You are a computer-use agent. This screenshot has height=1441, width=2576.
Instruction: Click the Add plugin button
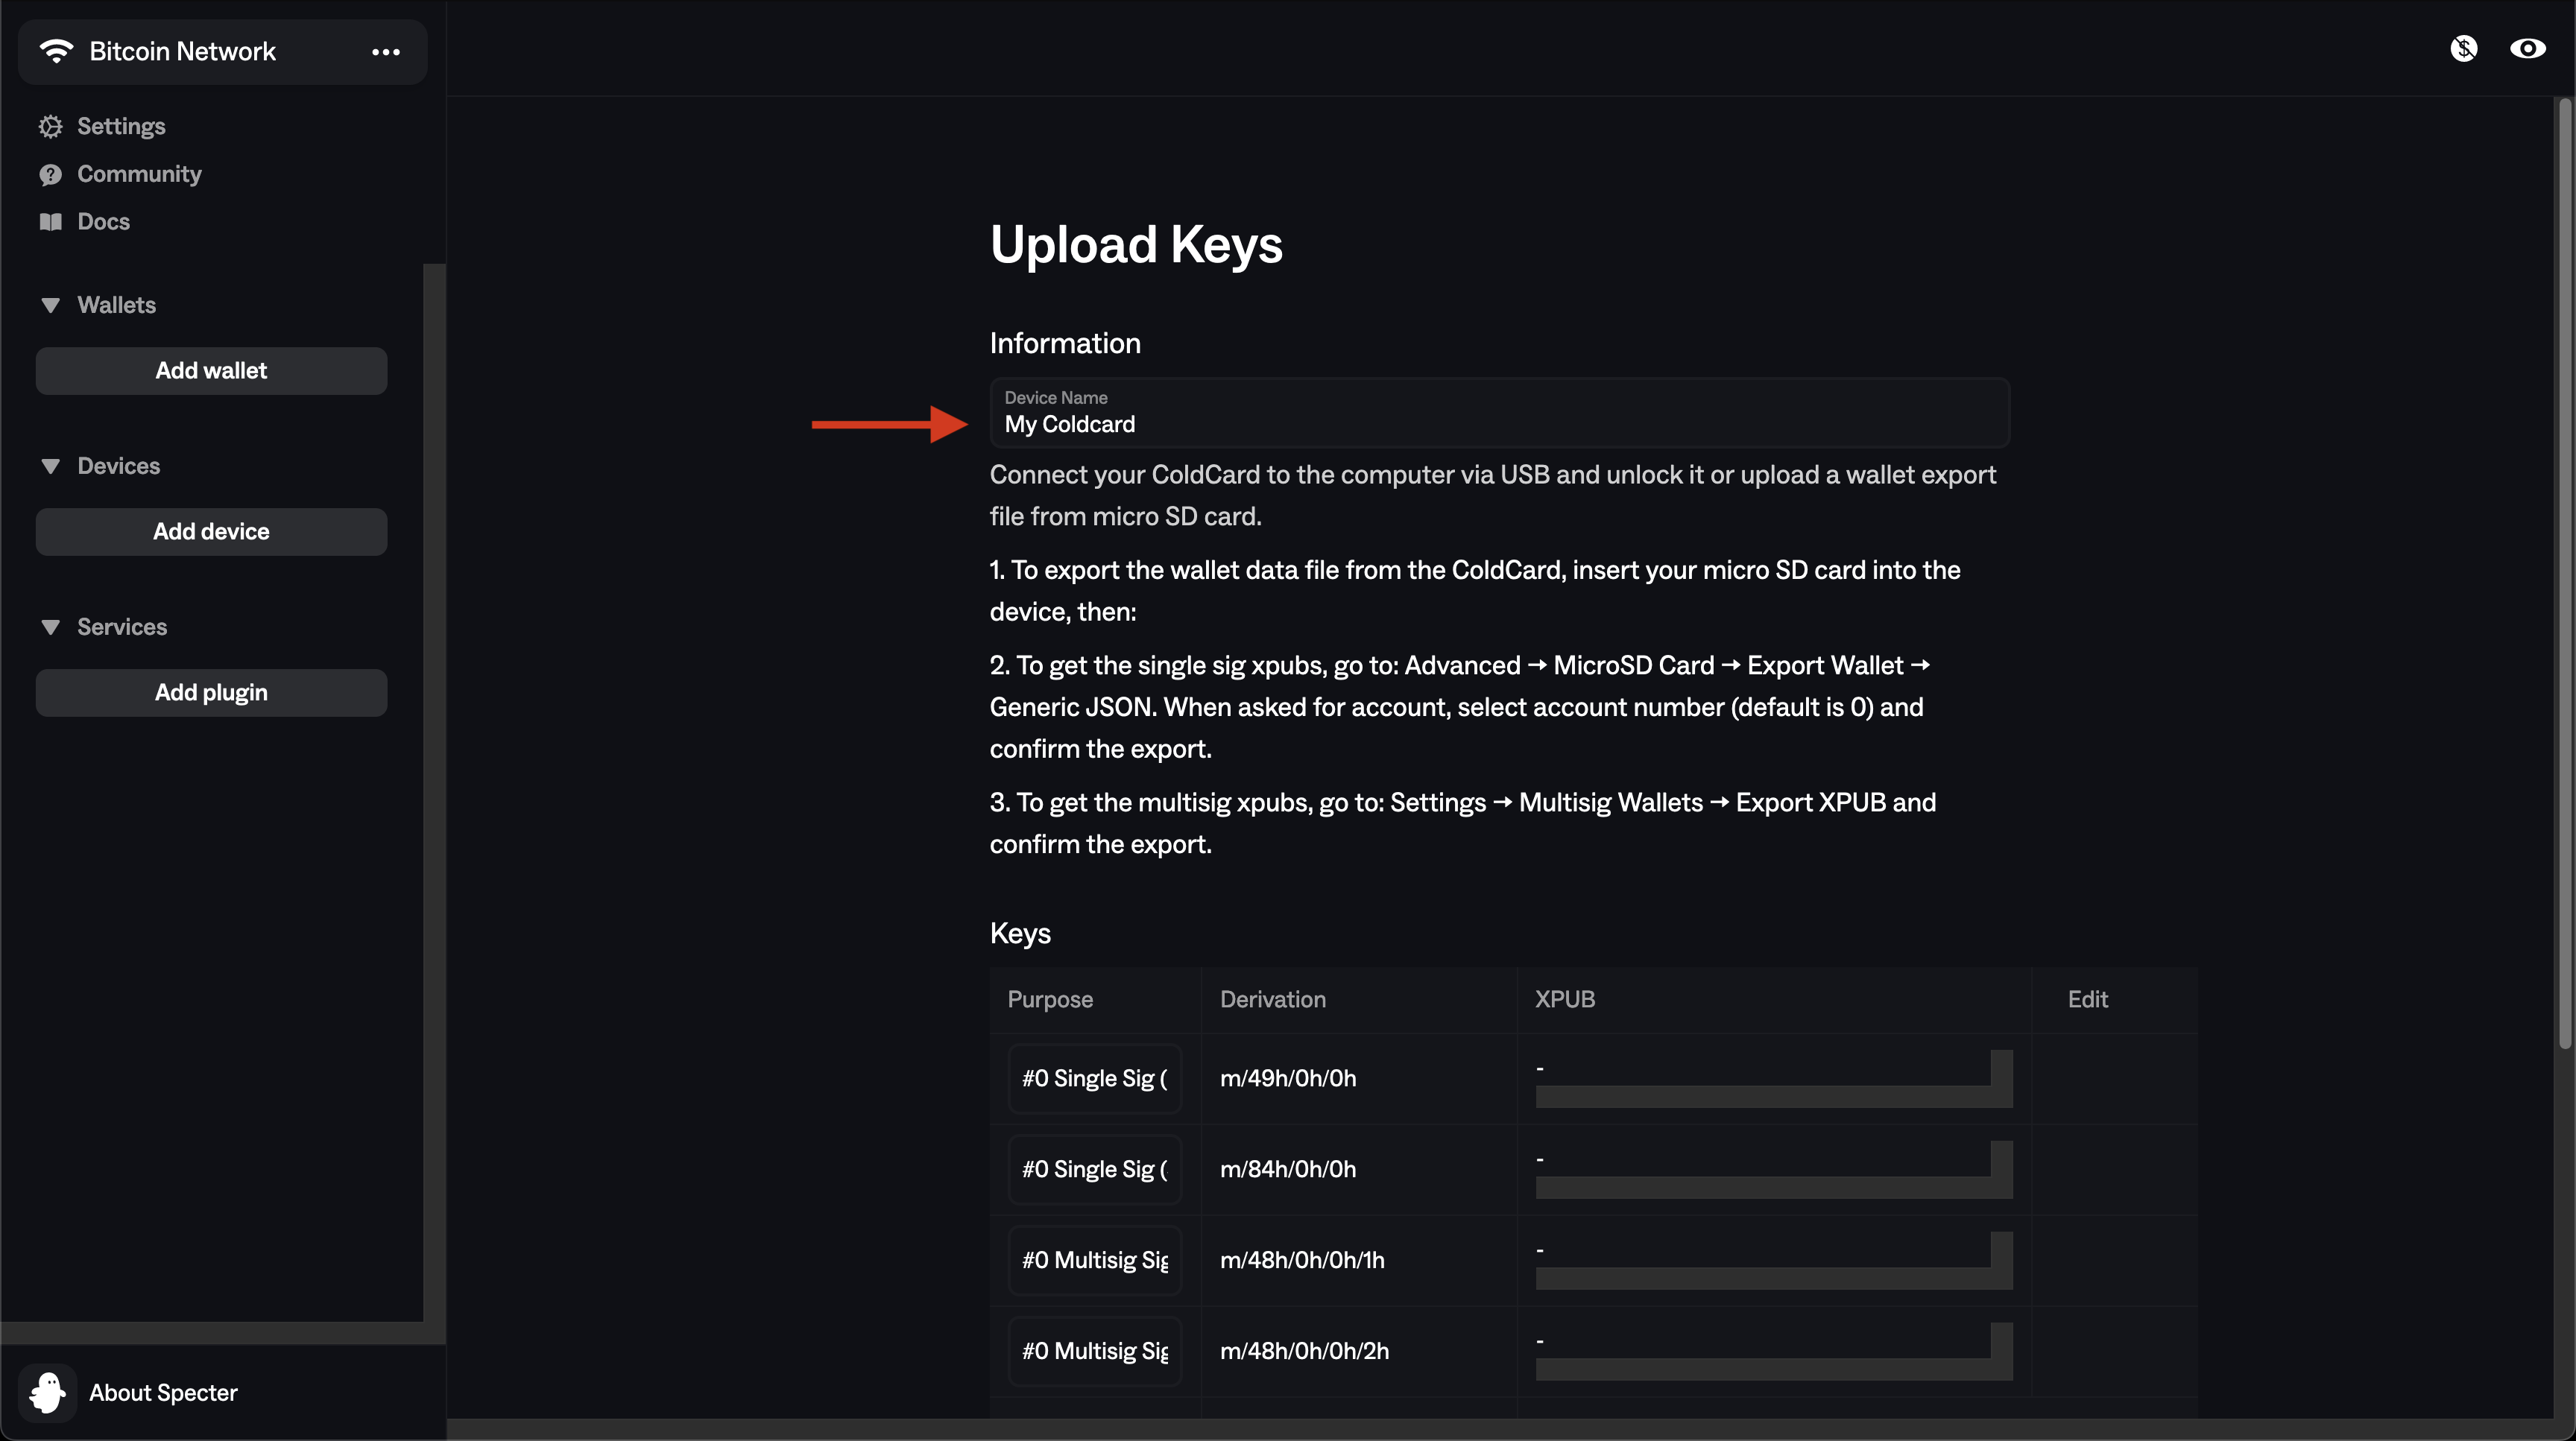[x=211, y=692]
